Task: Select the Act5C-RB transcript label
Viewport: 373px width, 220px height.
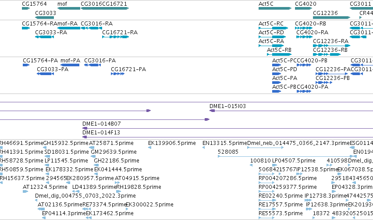Action: pyautogui.click(x=279, y=50)
